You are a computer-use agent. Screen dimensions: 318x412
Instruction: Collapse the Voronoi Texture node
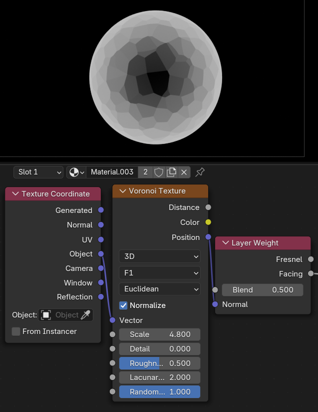[122, 191]
